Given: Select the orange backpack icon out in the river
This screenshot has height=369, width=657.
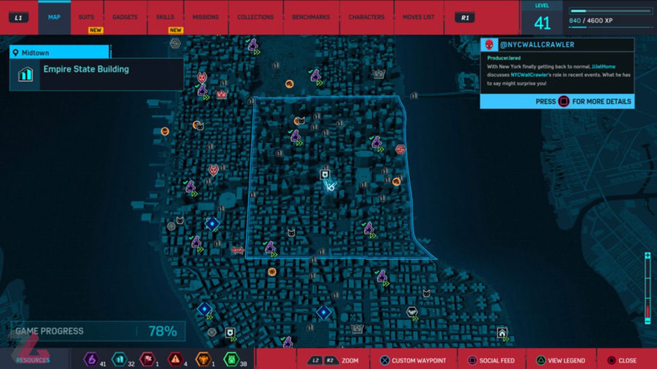Looking at the screenshot, I should [165, 131].
